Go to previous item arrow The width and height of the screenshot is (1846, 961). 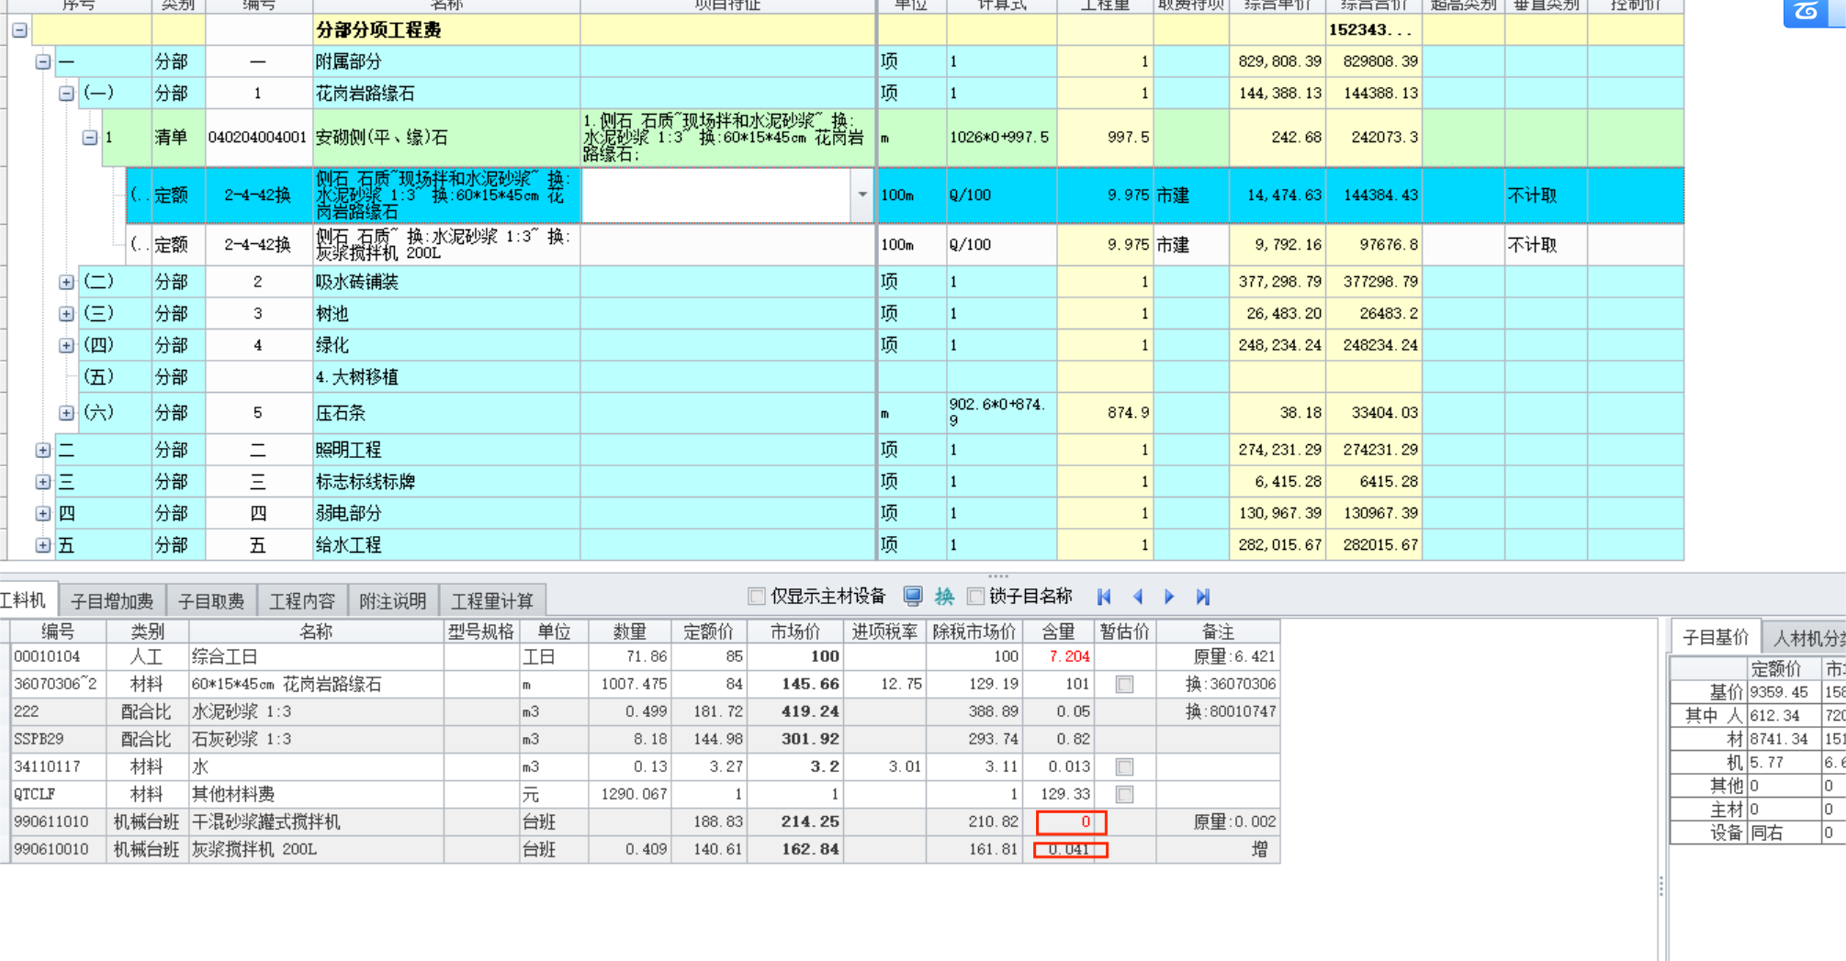pos(1138,597)
